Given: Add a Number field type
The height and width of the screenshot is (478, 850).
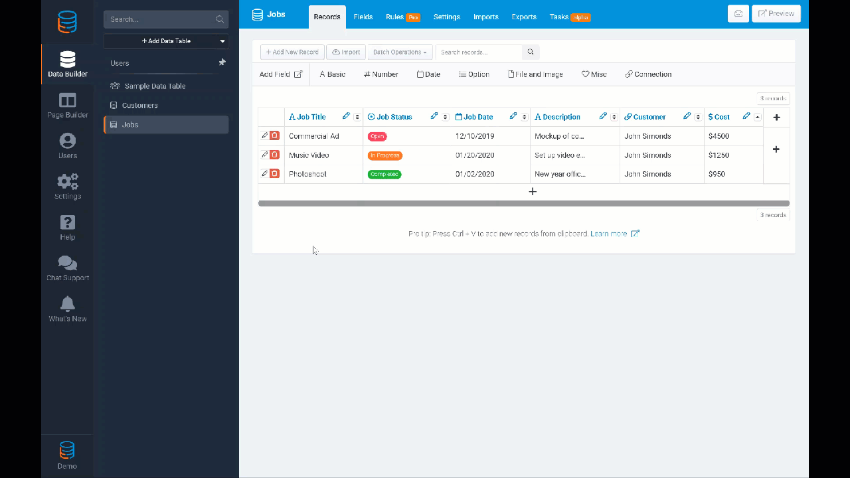Looking at the screenshot, I should (x=381, y=74).
